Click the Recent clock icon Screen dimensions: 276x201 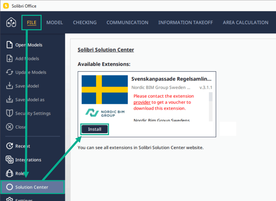[x=10, y=146]
